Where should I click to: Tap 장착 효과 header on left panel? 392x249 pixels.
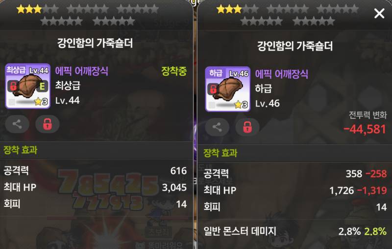click(20, 150)
